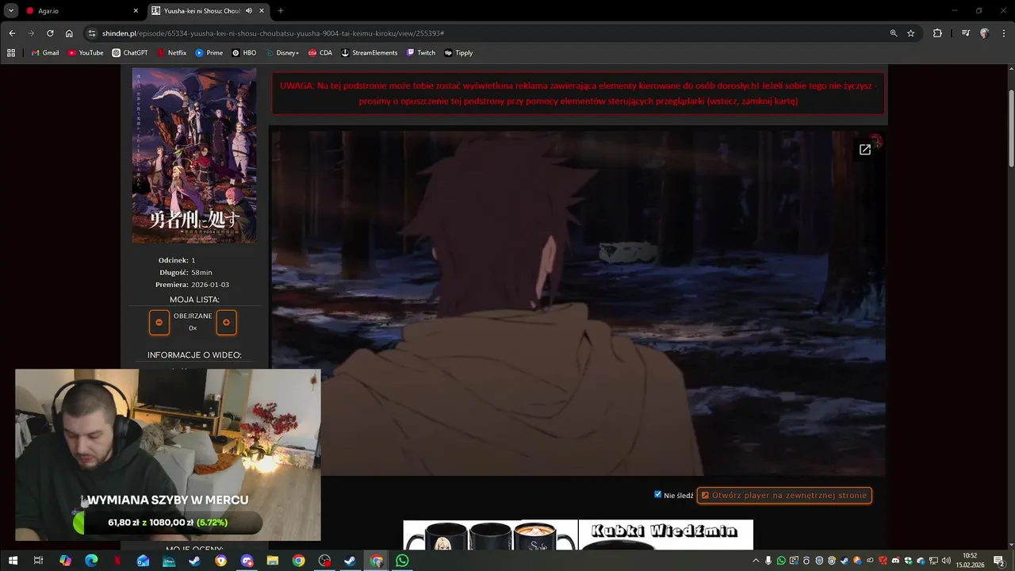This screenshot has height=571, width=1015.
Task: Open WhatsApp from the taskbar
Action: pyautogui.click(x=402, y=561)
